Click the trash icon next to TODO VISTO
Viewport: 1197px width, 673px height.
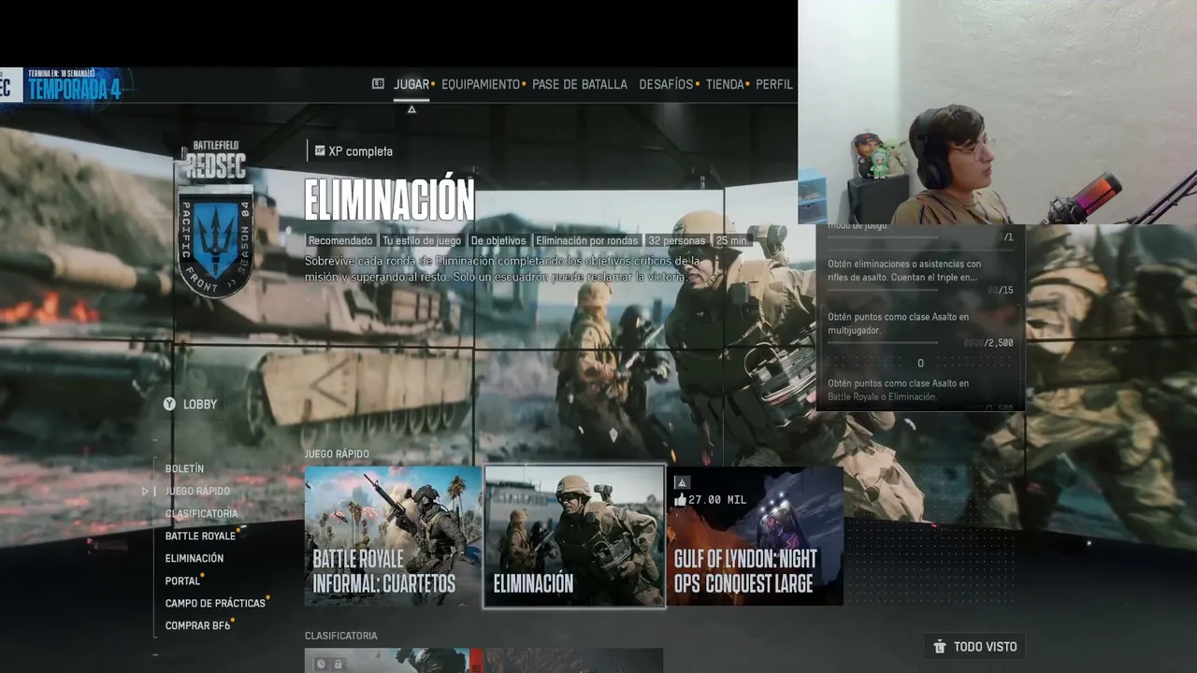(x=940, y=646)
